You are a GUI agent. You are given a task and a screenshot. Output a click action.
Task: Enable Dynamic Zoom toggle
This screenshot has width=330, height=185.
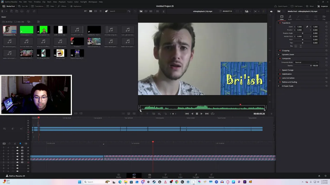279,54
